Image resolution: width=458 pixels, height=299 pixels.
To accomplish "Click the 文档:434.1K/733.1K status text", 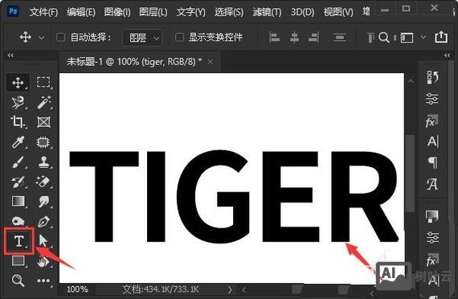I will point(161,289).
